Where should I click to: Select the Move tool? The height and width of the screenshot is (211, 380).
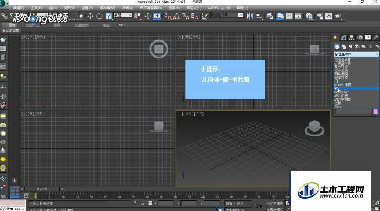(x=91, y=16)
